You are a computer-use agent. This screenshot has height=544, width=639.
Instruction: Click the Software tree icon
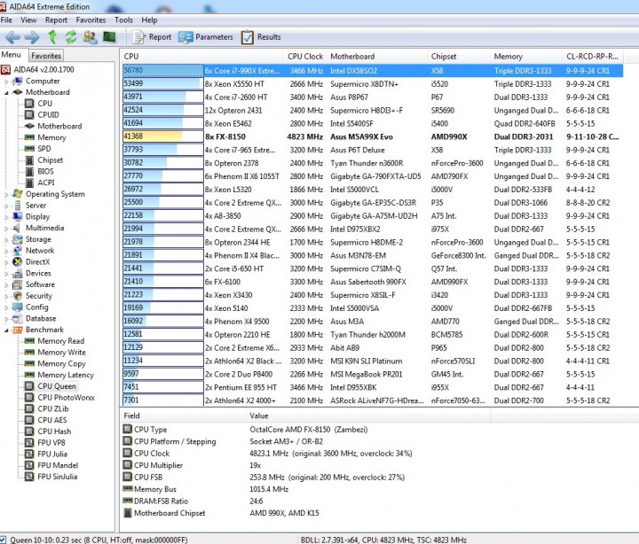point(18,284)
